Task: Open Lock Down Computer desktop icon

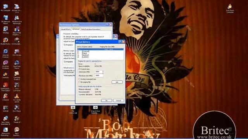Action: (x=230, y=8)
